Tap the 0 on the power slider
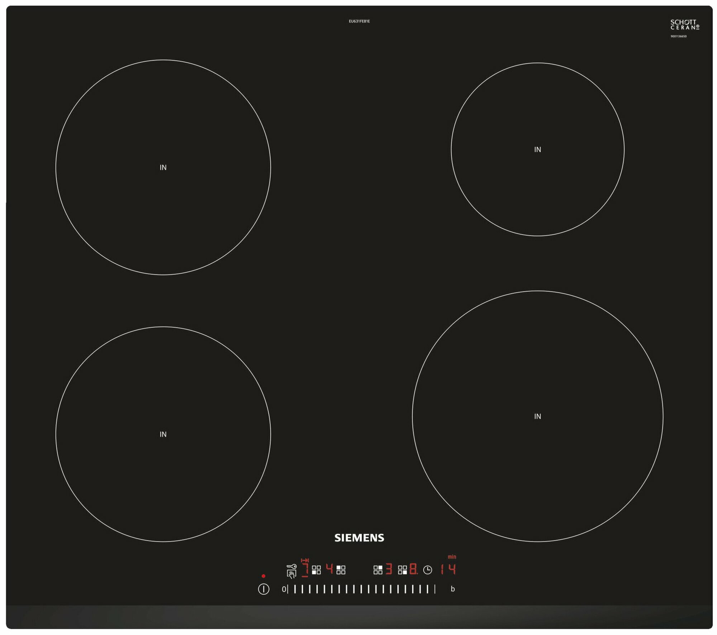The height and width of the screenshot is (635, 717). 284,589
